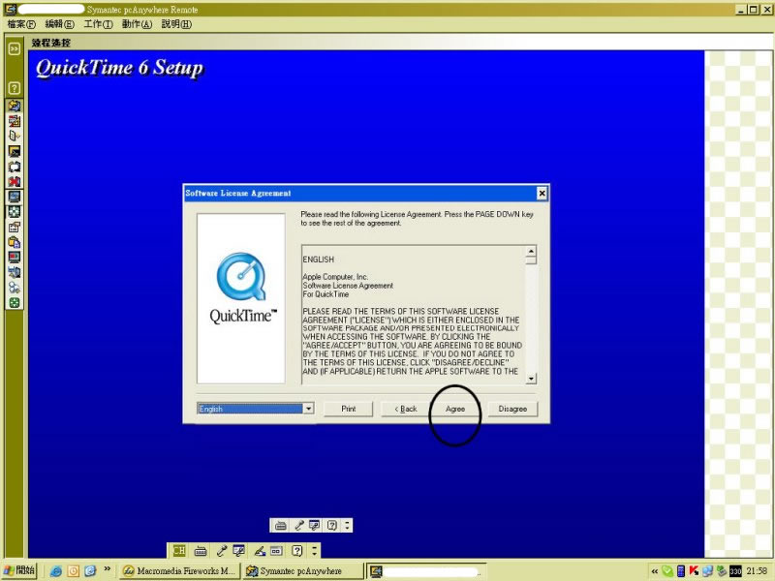Switch to the Symantec pcAnywhere taskbar button

coord(302,571)
